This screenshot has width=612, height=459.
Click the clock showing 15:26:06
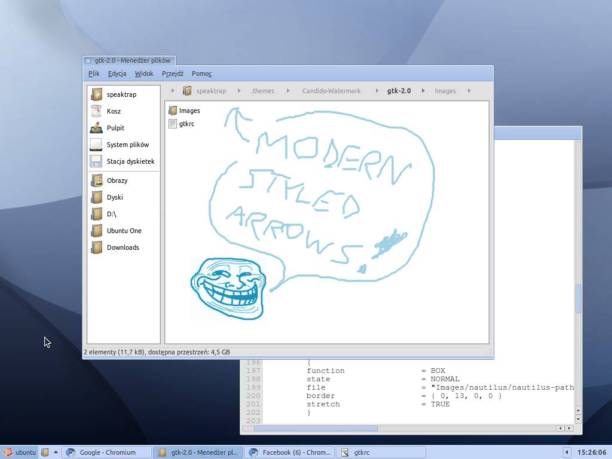pos(592,452)
